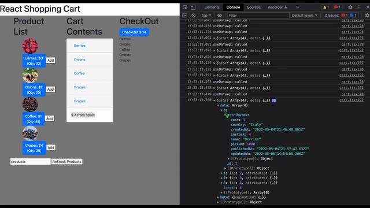The height and width of the screenshot is (208, 370).
Task: Click the CheckOut $ 14 button
Action: [x=134, y=32]
